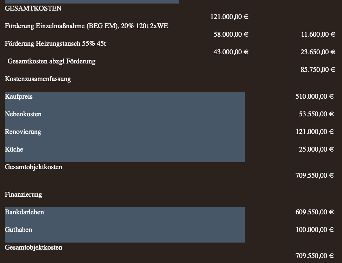Click the Kaufpreis row label
342x263 pixels.
19,97
